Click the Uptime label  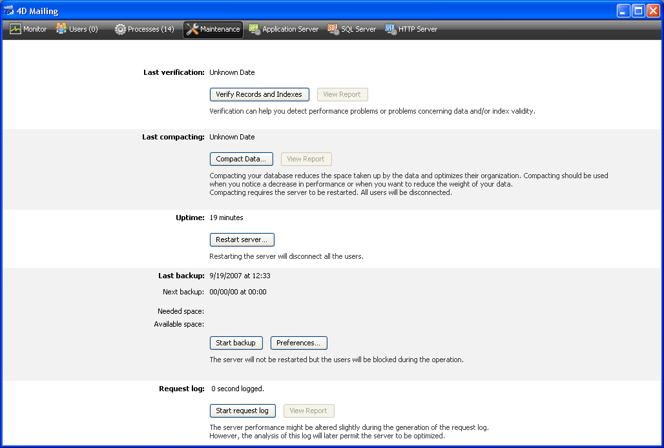190,218
